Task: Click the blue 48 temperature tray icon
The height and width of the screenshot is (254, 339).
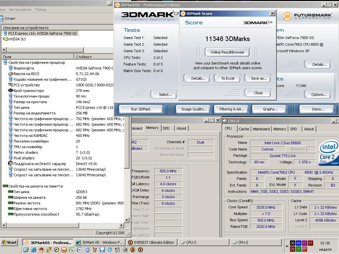Action: 298,243
